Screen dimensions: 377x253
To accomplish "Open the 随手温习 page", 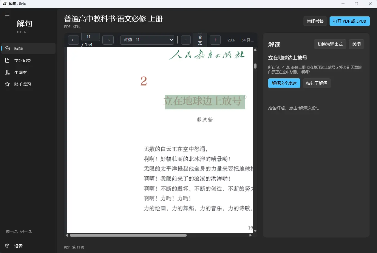I will (x=28, y=84).
